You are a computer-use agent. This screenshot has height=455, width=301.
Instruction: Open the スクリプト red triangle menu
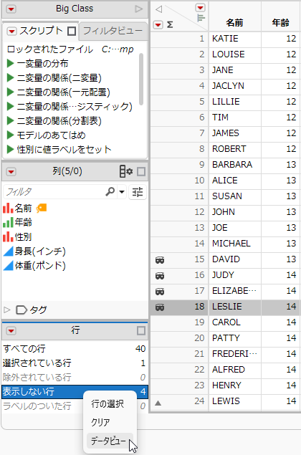[x=11, y=31]
